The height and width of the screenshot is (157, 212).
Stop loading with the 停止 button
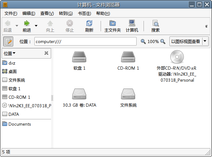70,26
